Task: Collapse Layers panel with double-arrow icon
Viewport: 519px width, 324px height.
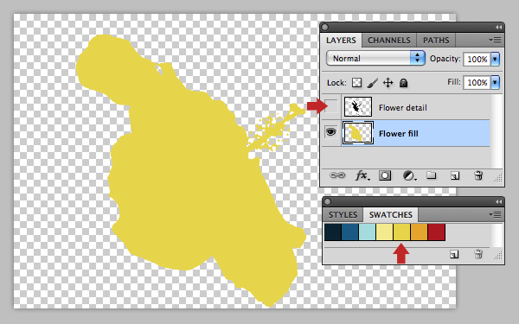Action: [x=498, y=27]
